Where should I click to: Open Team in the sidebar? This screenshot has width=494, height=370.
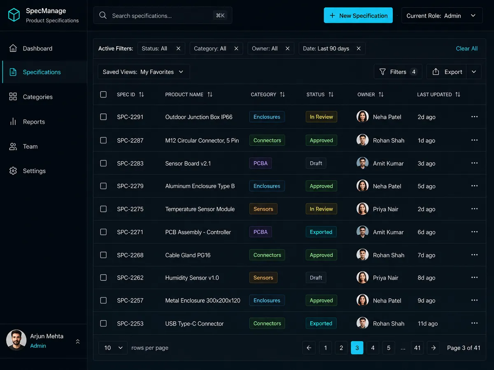point(43,146)
